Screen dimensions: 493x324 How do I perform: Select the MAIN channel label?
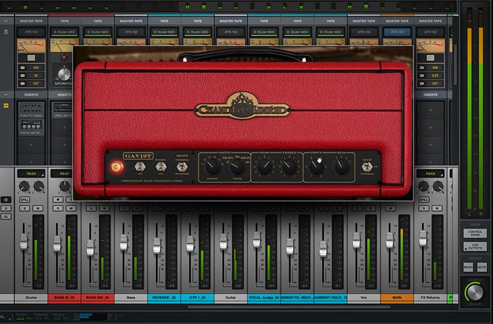pyautogui.click(x=397, y=298)
